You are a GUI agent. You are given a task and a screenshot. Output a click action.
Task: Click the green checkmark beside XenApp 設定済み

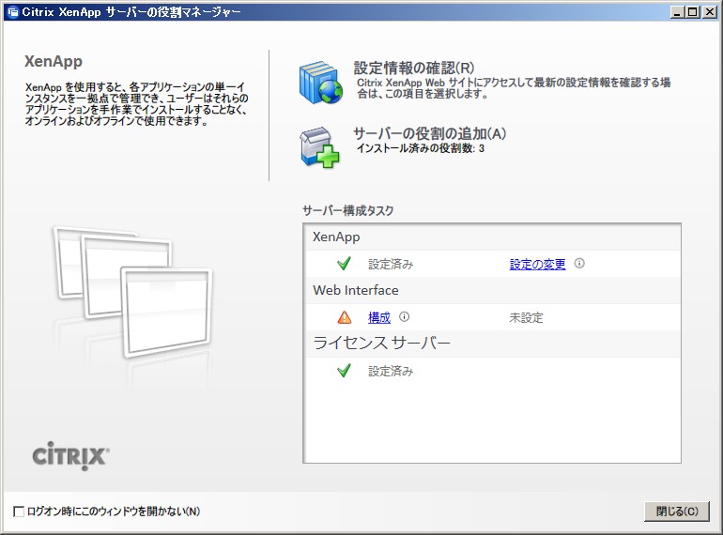344,264
